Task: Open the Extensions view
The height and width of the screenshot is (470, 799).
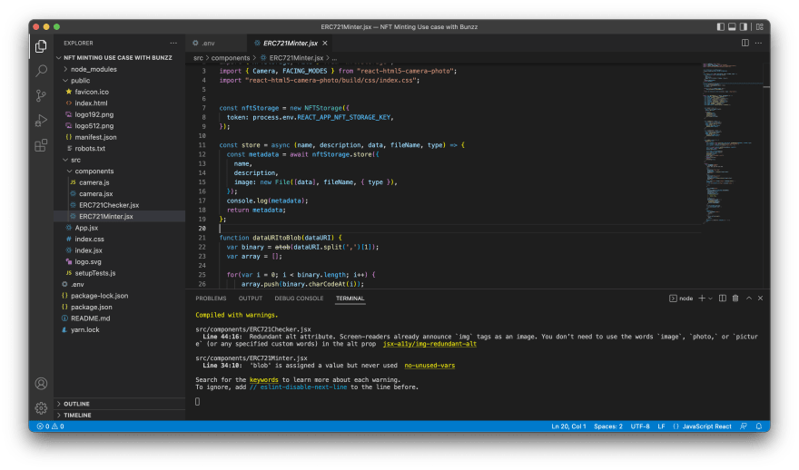Action: click(x=41, y=146)
